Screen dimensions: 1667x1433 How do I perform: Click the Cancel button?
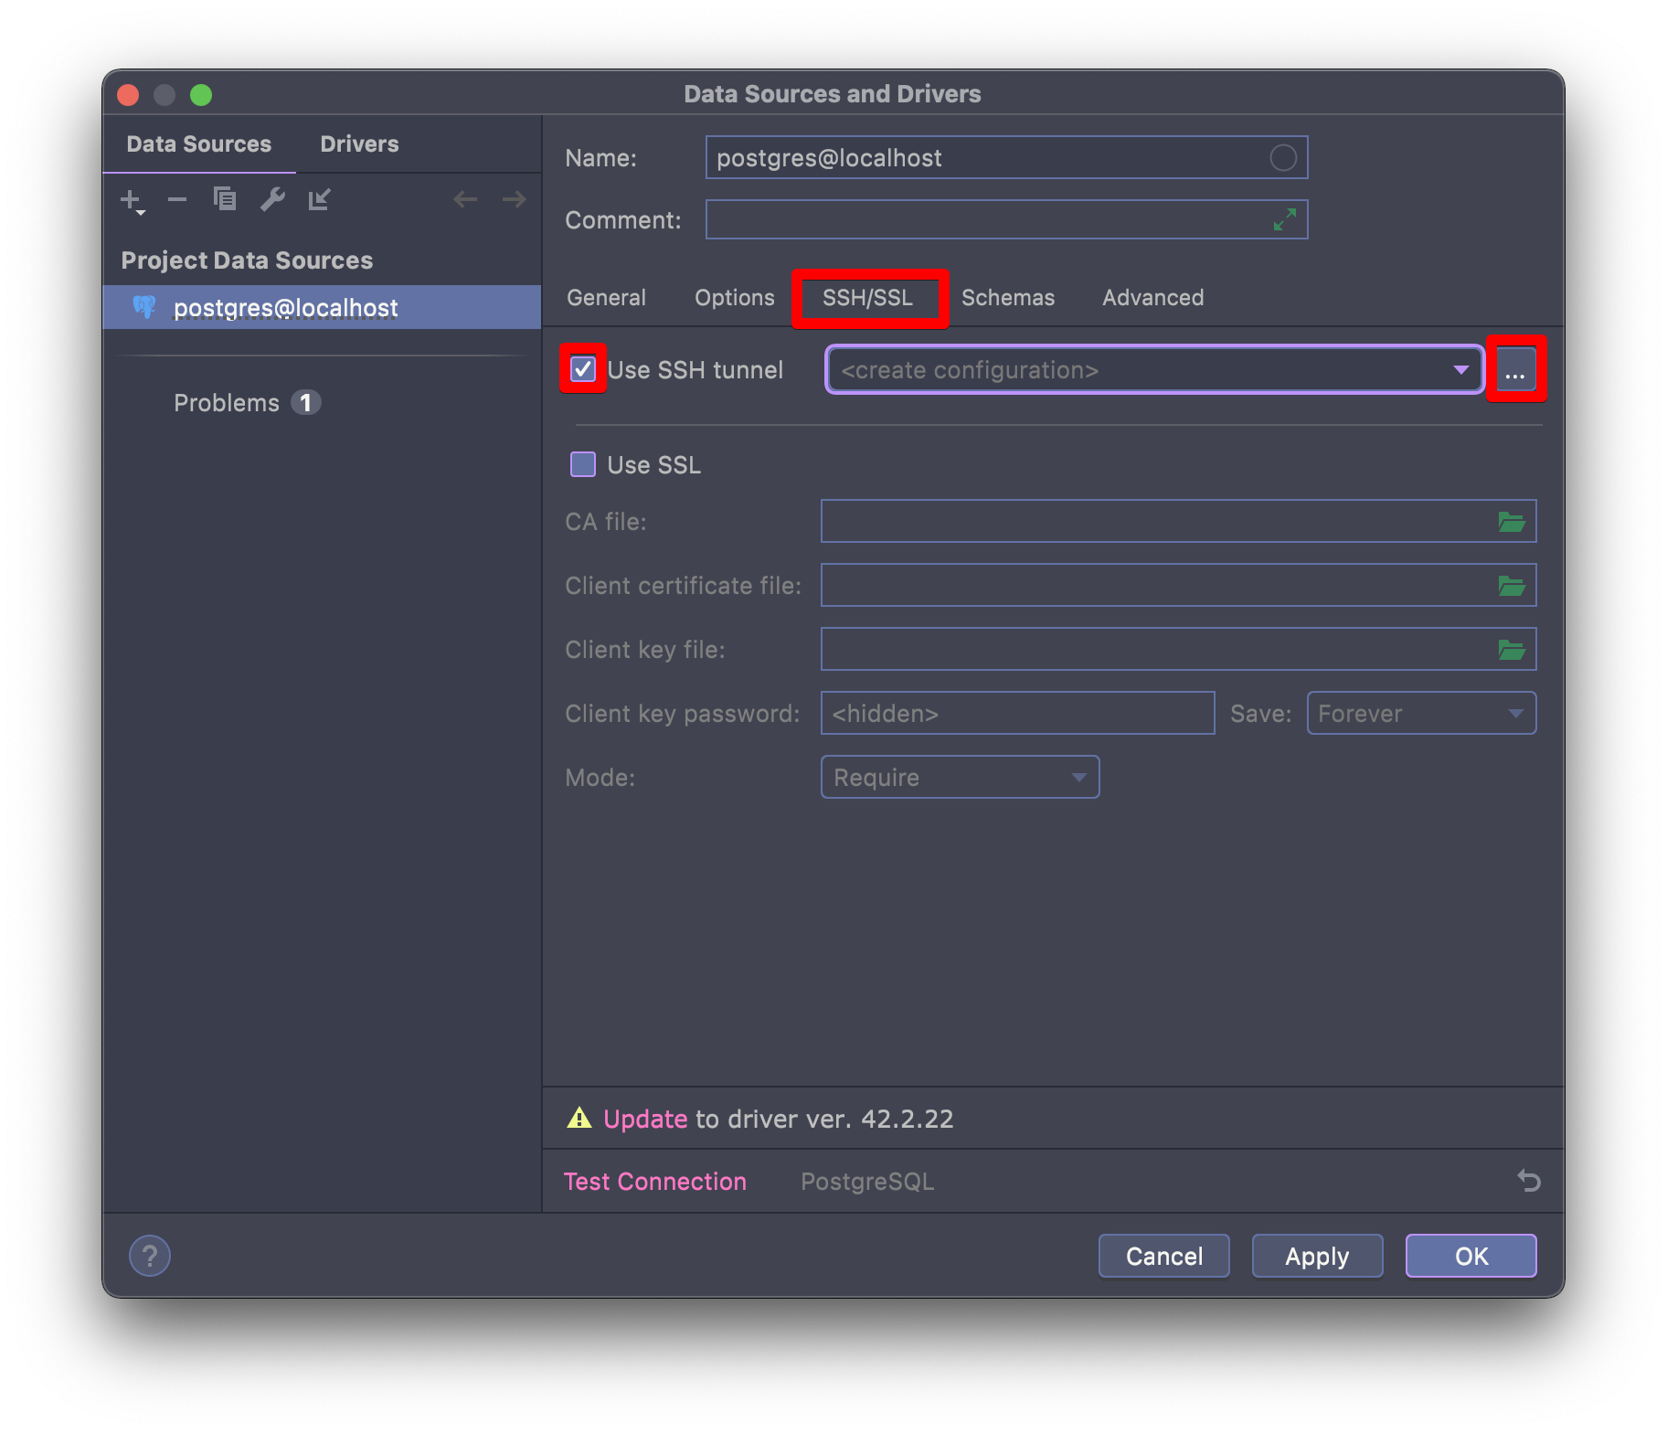coord(1164,1256)
